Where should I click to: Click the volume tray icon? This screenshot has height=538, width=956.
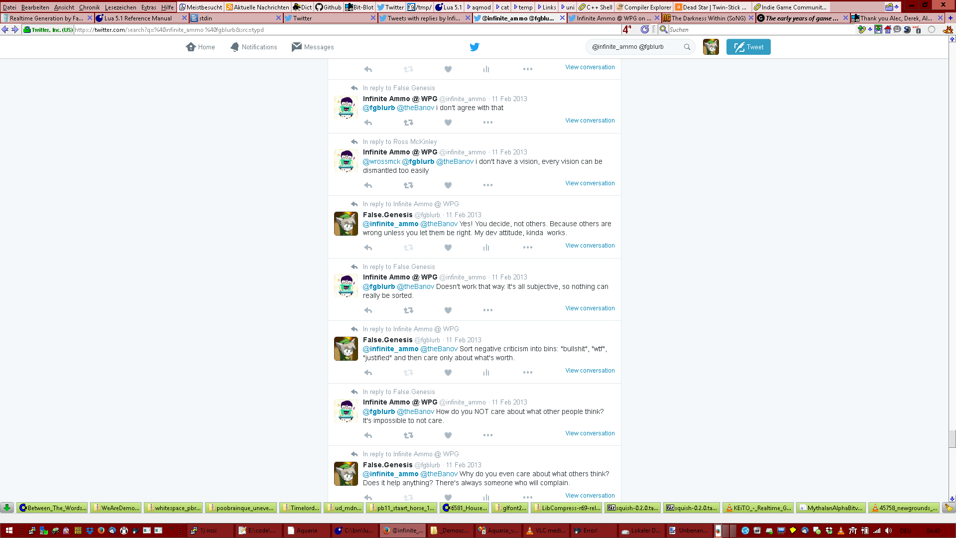coord(889,531)
